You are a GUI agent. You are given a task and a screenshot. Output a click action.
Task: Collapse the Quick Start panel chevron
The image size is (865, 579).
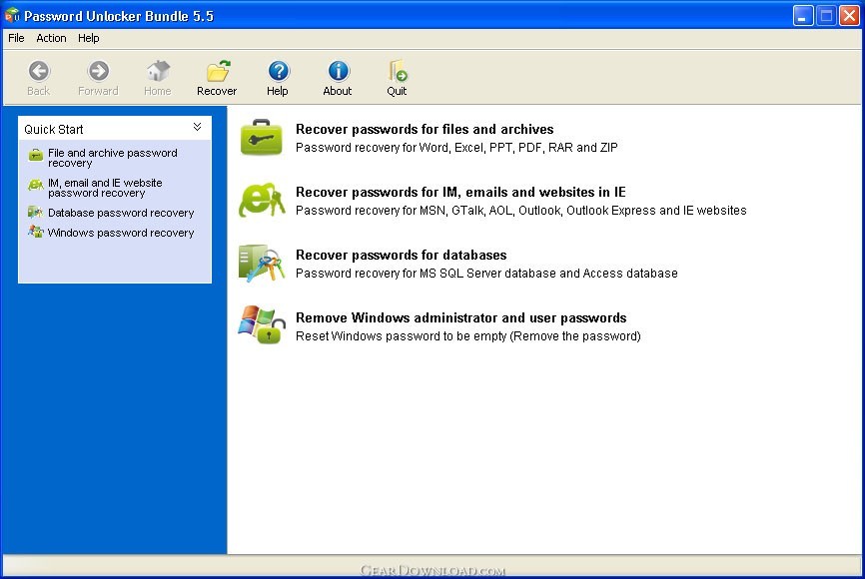pos(197,128)
